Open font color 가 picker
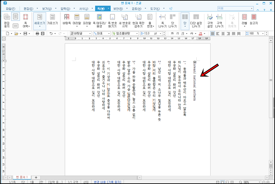 [200, 33]
